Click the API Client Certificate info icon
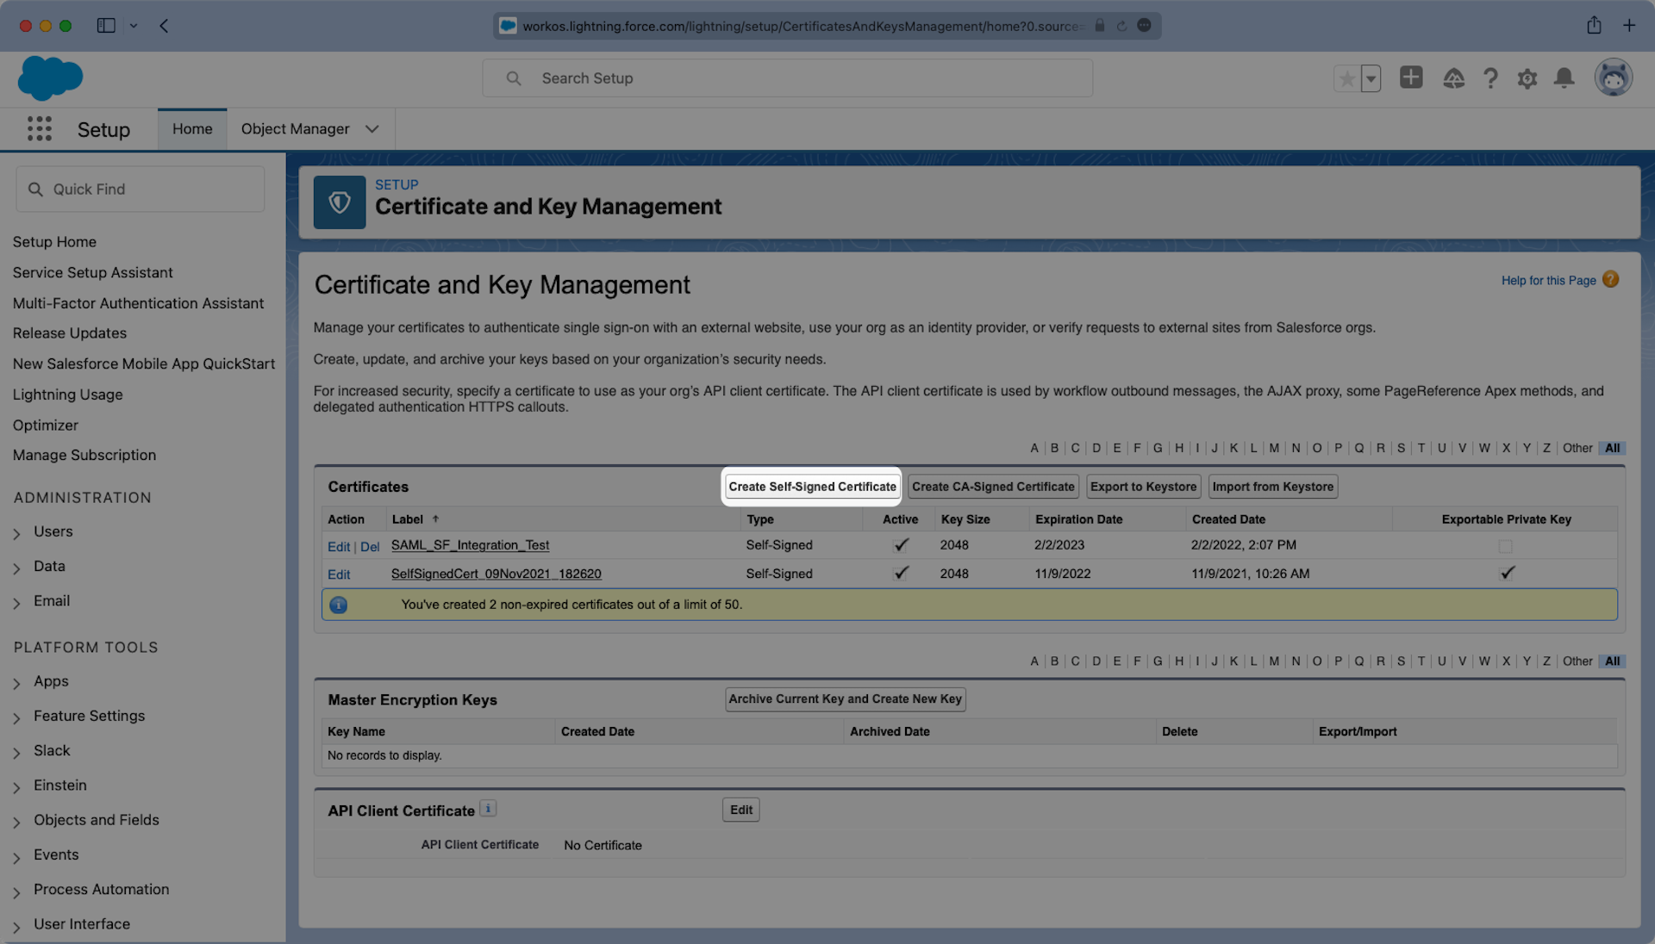This screenshot has height=944, width=1655. coord(488,809)
